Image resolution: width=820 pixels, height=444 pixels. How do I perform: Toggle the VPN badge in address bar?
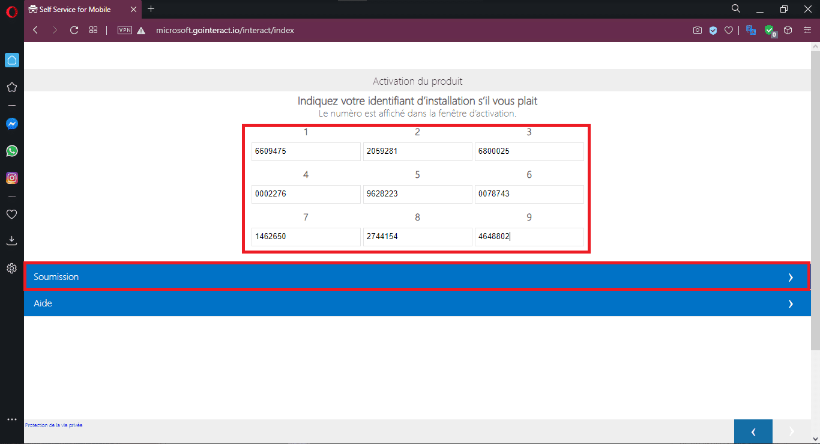pos(125,30)
